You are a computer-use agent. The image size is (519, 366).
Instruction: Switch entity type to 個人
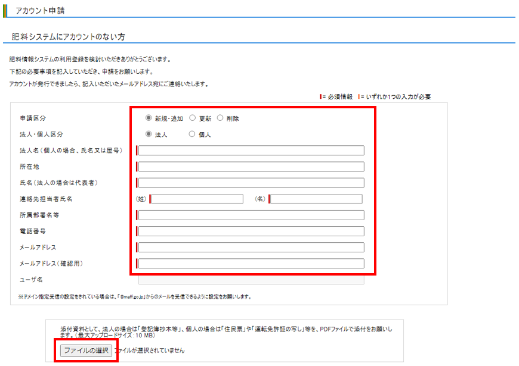pyautogui.click(x=193, y=134)
